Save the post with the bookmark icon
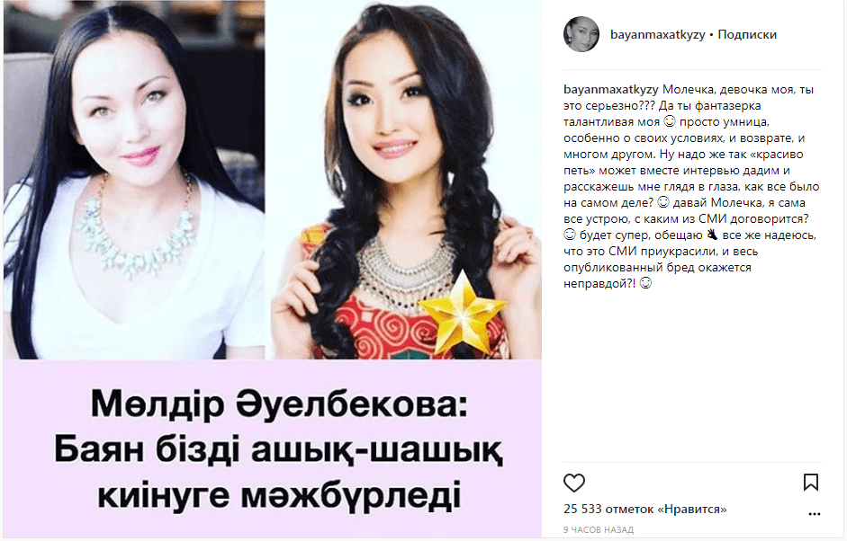Viewport: 847px width, 541px height. point(811,483)
